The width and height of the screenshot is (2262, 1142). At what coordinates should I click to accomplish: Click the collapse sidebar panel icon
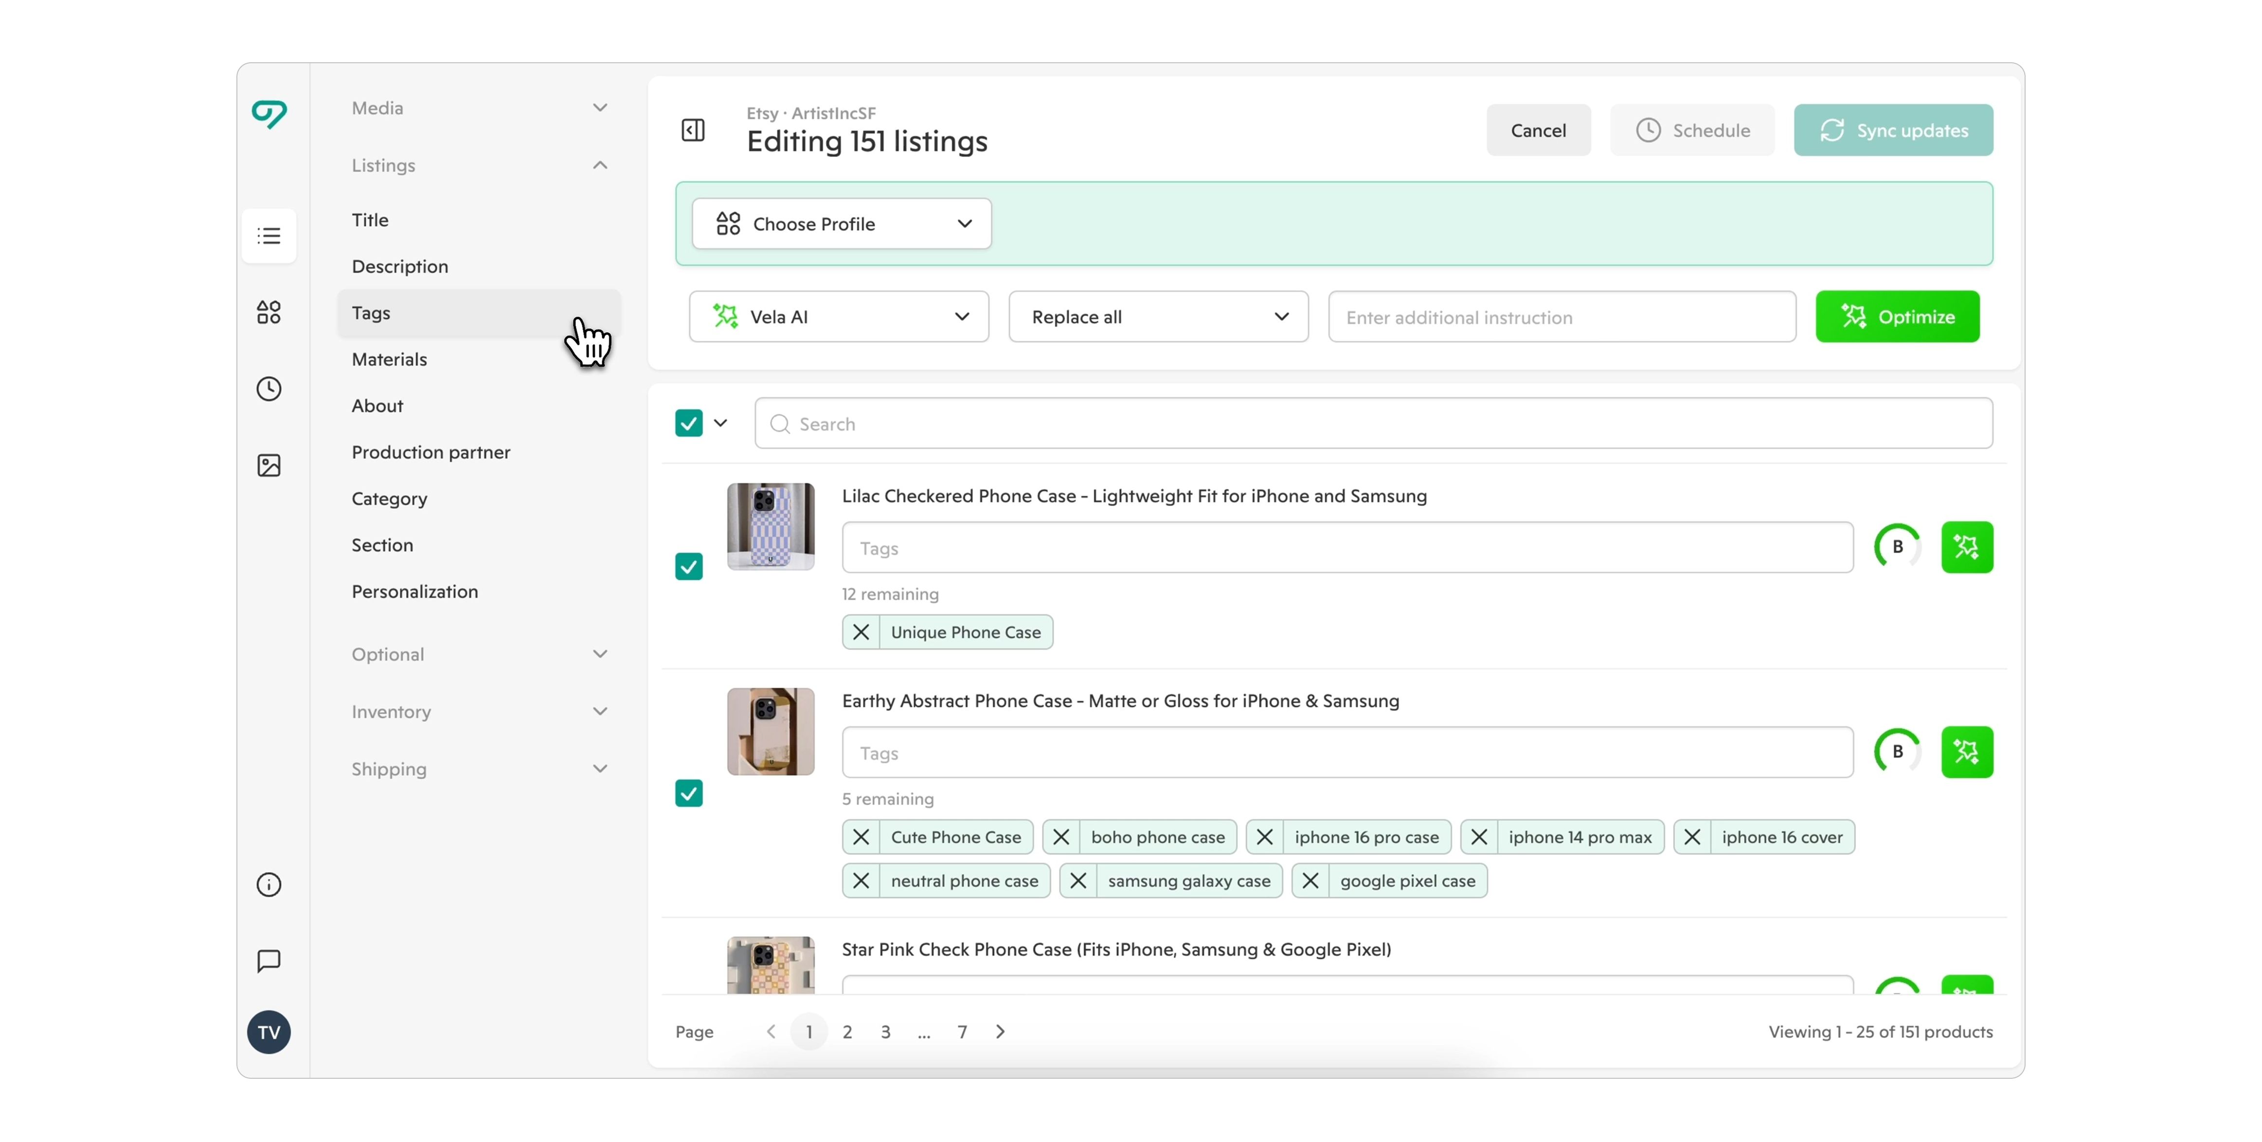click(693, 130)
